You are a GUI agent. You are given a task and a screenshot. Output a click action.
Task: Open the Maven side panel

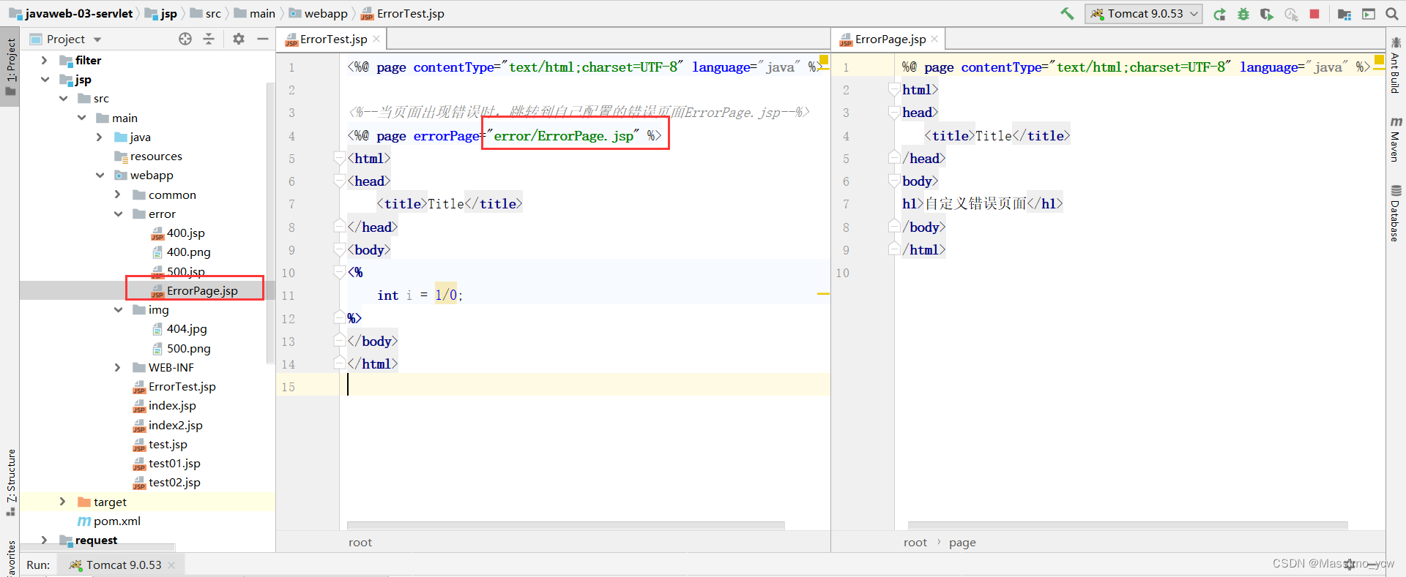[1395, 139]
